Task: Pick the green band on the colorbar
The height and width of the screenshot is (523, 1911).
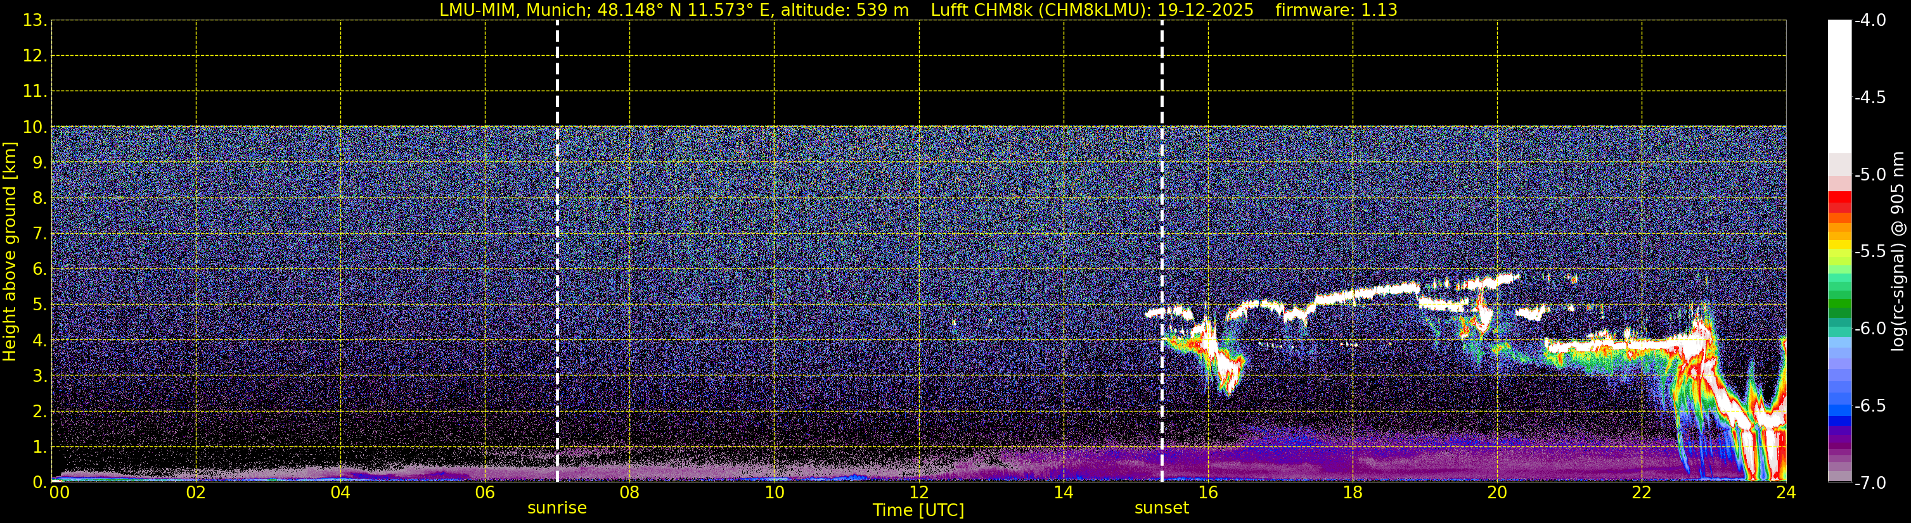Action: [1839, 304]
